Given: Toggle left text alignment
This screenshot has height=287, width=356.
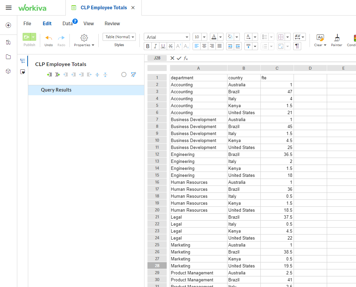Looking at the screenshot, I should coord(197,46).
